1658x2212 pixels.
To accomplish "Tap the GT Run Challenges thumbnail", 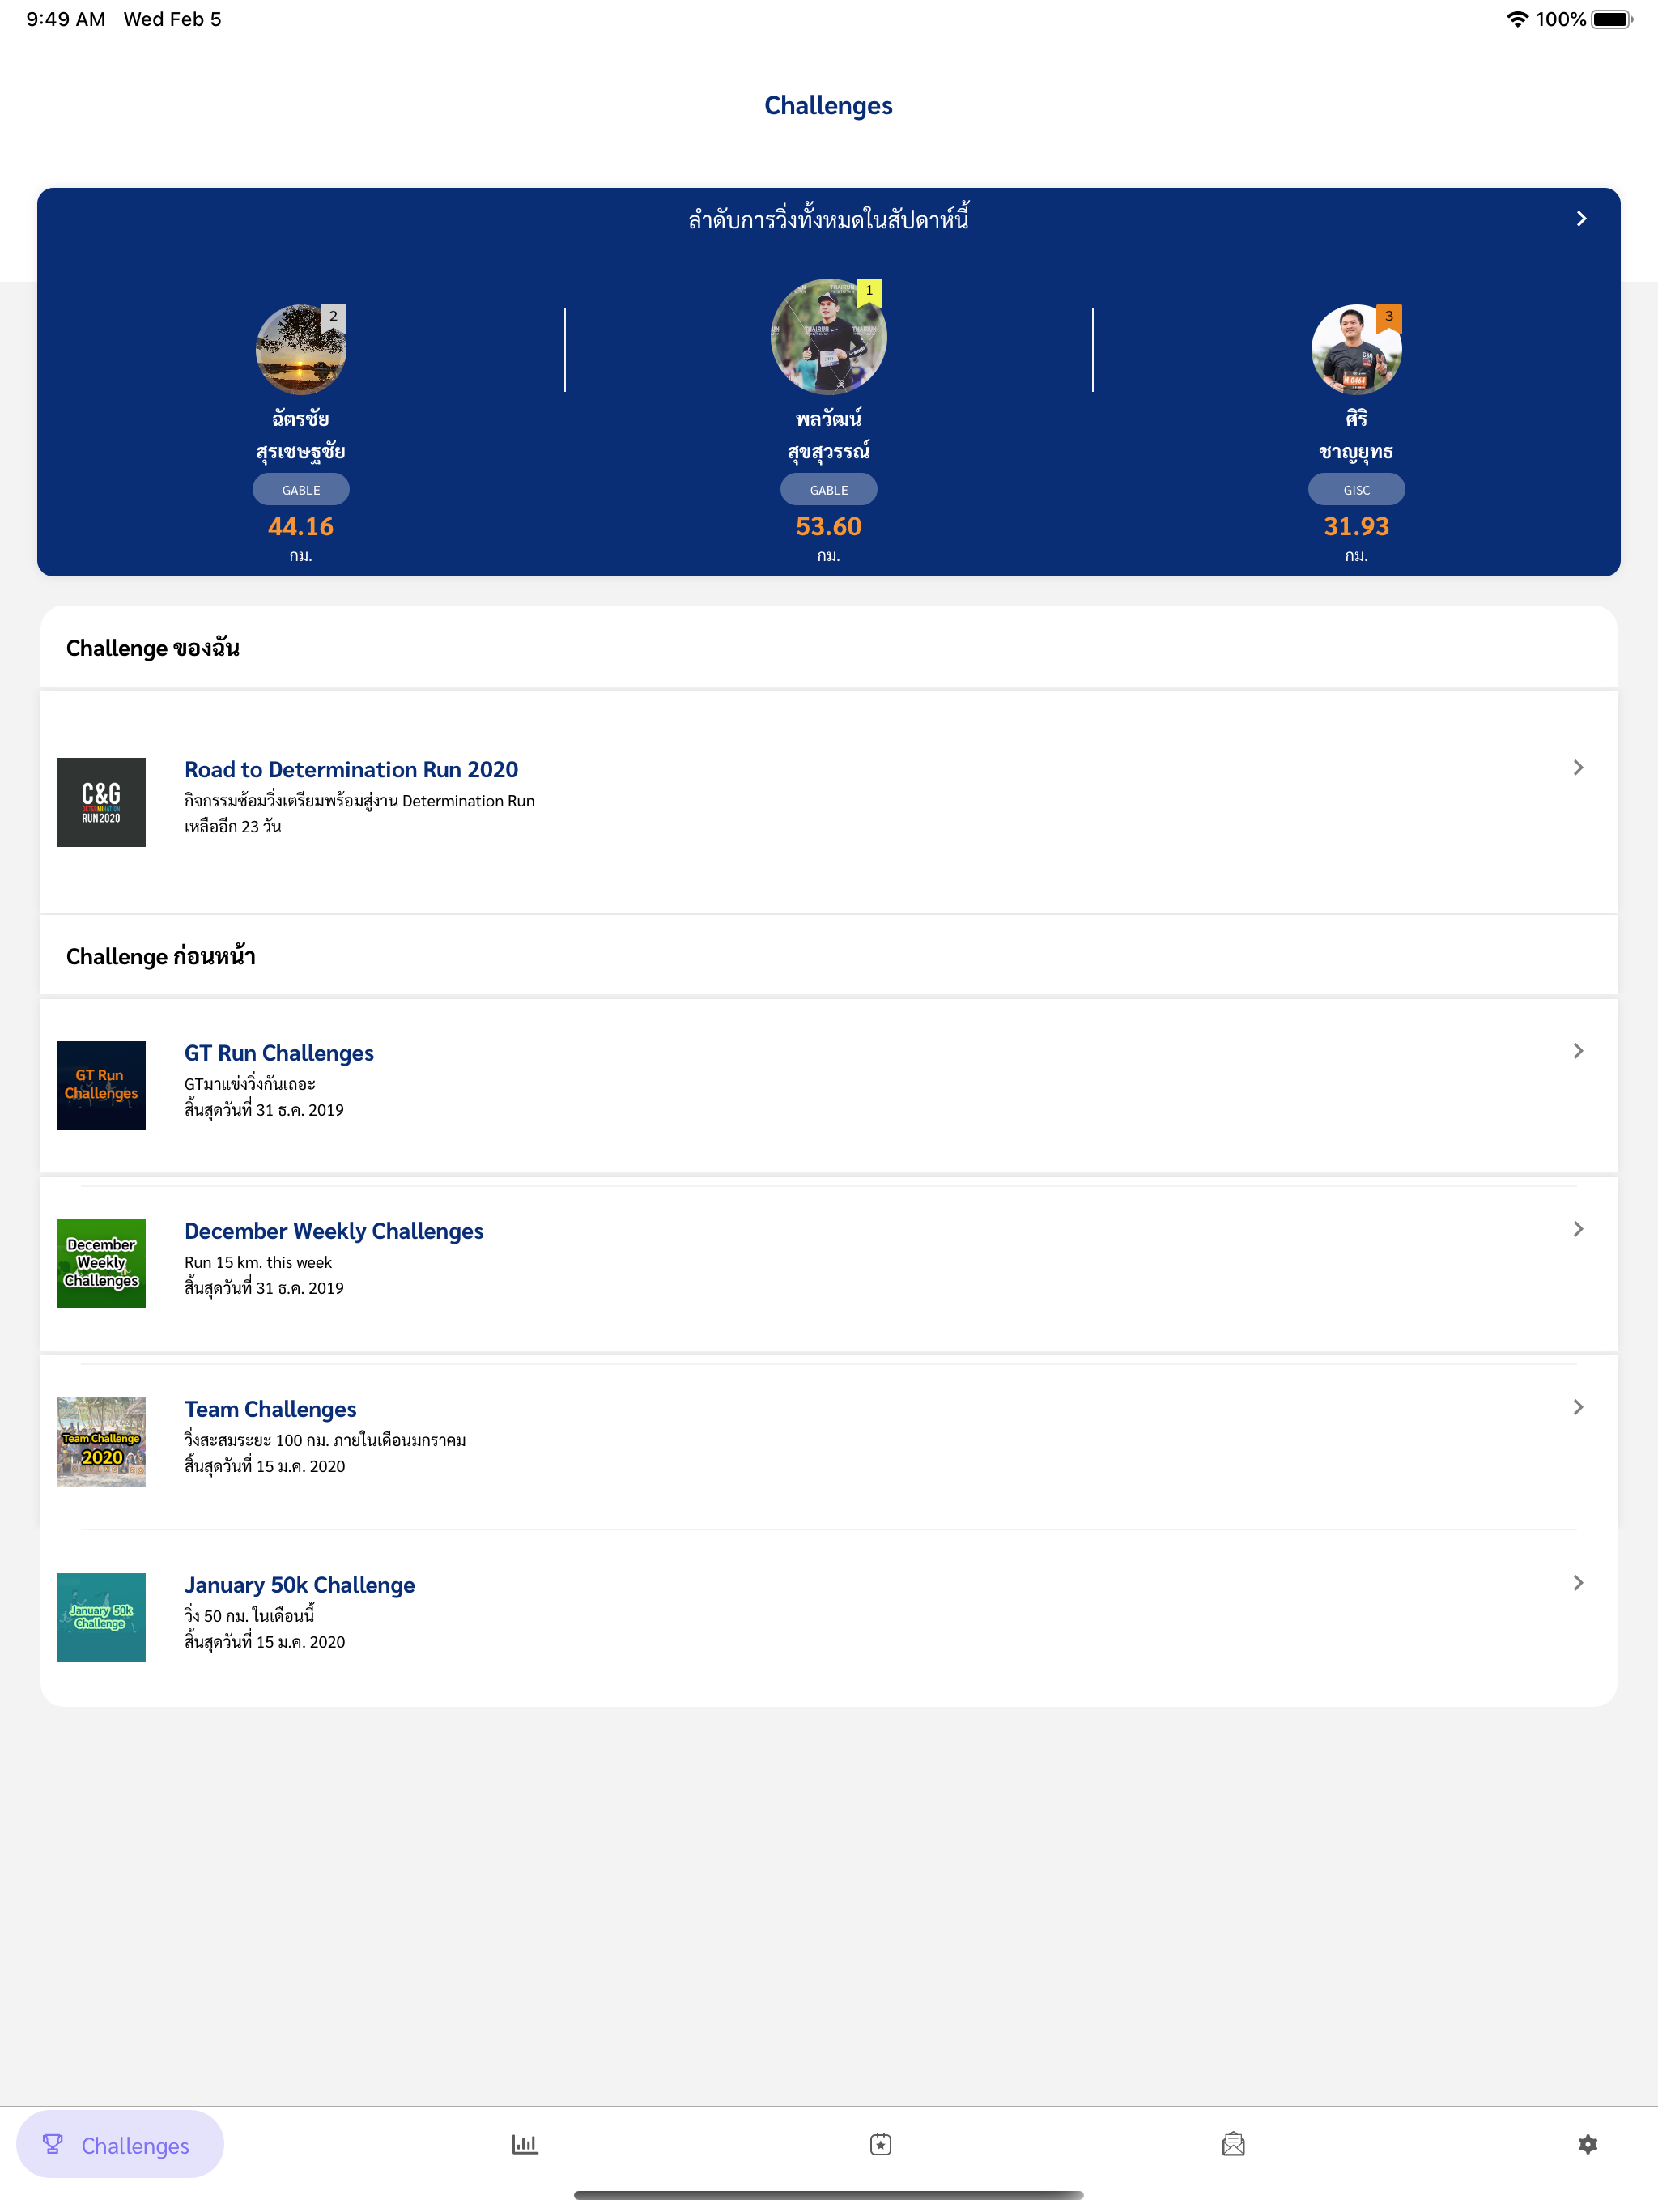I will tap(101, 1085).
